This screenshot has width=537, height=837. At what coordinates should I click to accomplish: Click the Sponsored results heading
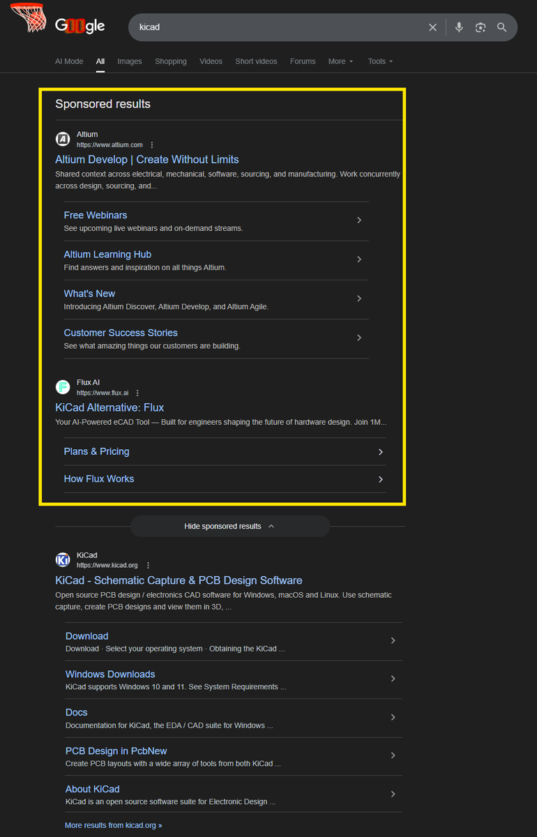click(103, 104)
